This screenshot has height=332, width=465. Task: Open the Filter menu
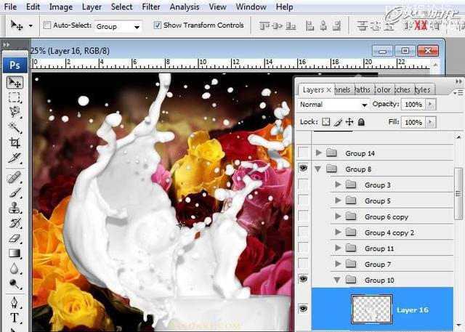click(151, 7)
